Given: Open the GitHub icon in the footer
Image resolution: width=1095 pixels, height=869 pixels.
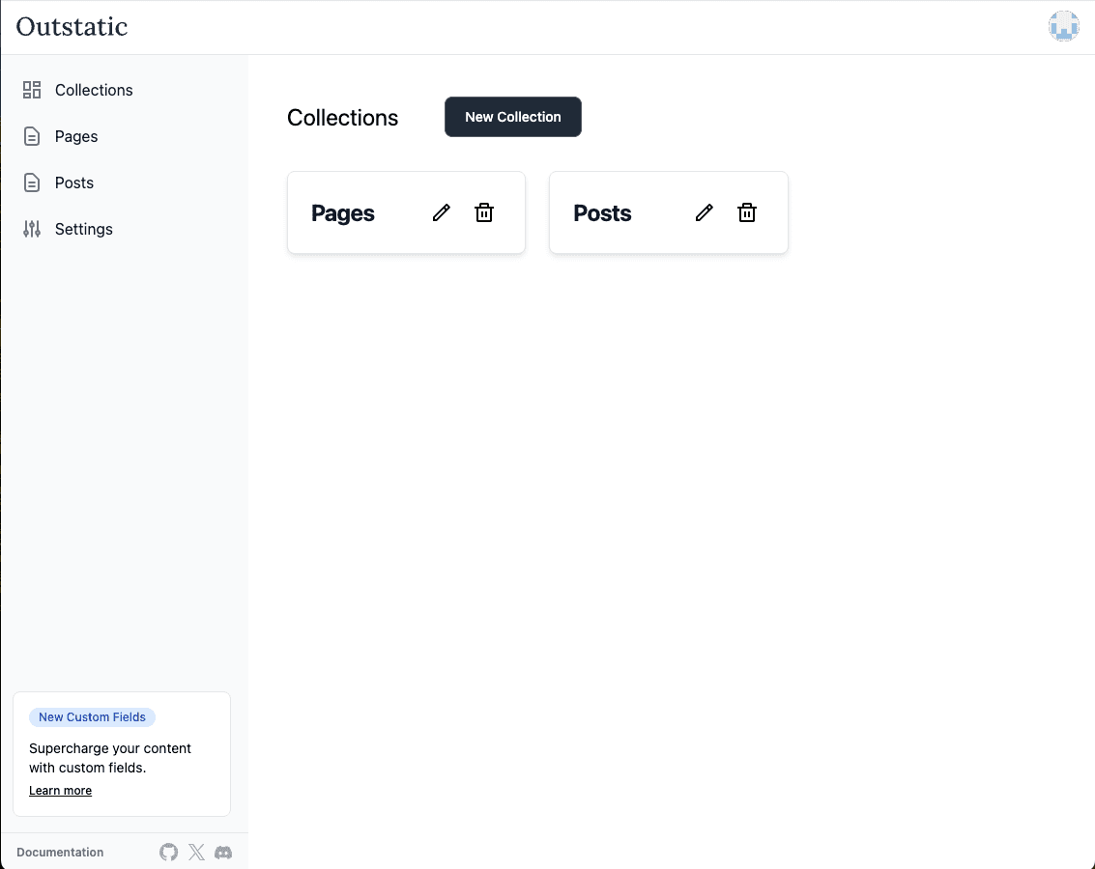Looking at the screenshot, I should [169, 852].
